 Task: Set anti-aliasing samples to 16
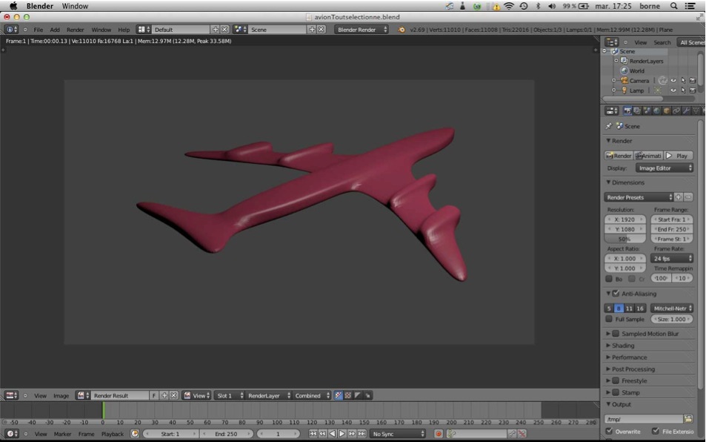639,308
